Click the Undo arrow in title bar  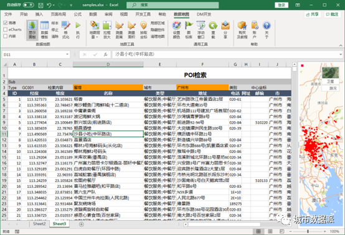[49, 5]
